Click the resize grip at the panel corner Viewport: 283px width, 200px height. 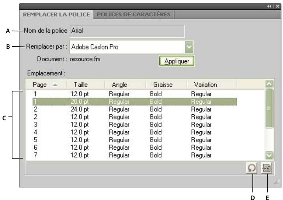(x=277, y=182)
